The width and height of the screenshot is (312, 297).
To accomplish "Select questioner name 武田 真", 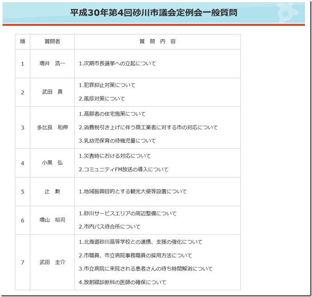I will coord(52,92).
